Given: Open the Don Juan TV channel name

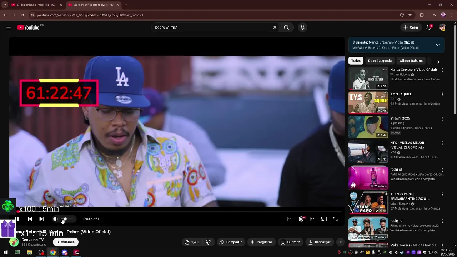Looking at the screenshot, I should [x=32, y=240].
